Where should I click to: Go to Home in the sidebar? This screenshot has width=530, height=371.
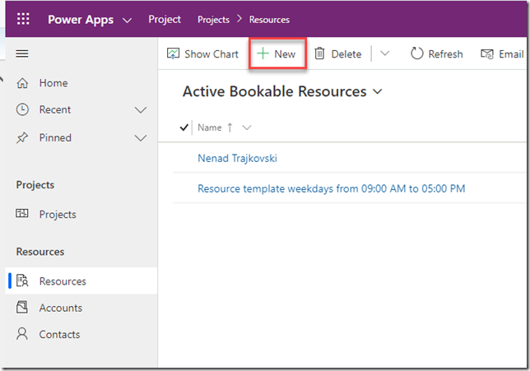click(53, 83)
